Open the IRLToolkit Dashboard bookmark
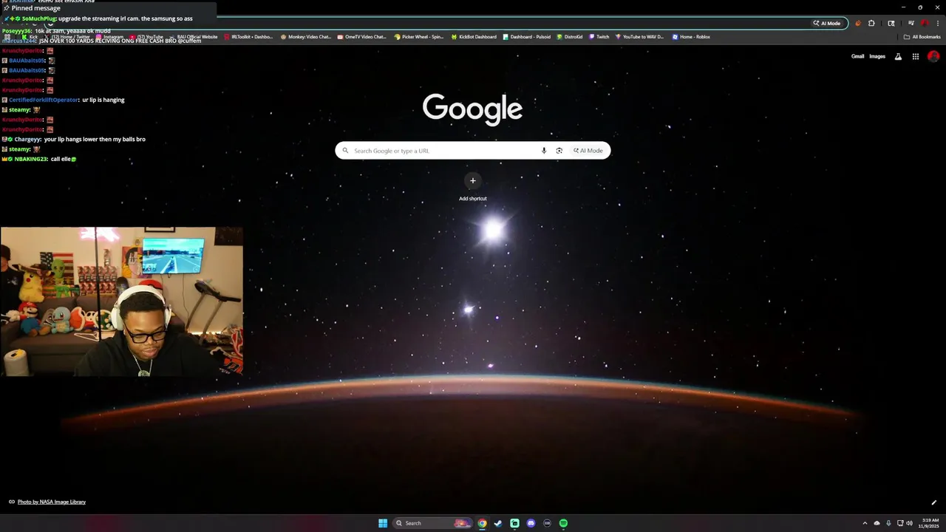Image resolution: width=946 pixels, height=532 pixels. tap(248, 37)
